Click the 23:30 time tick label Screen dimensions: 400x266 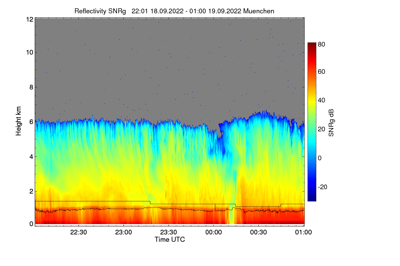[x=169, y=233]
